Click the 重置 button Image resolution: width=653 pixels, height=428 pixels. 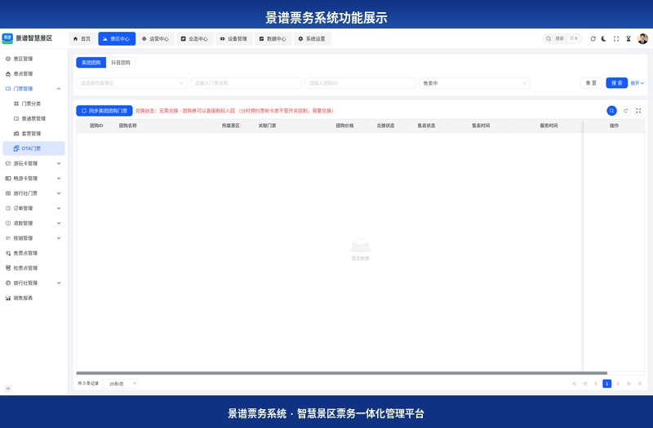tap(591, 83)
